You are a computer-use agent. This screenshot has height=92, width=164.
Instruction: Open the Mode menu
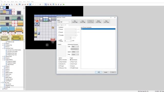(12, 2)
